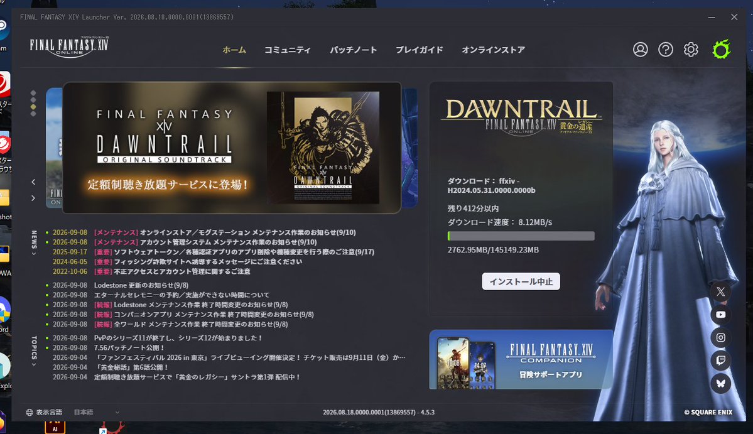Click the download progress bar
Image resolution: width=753 pixels, height=434 pixels.
[521, 236]
